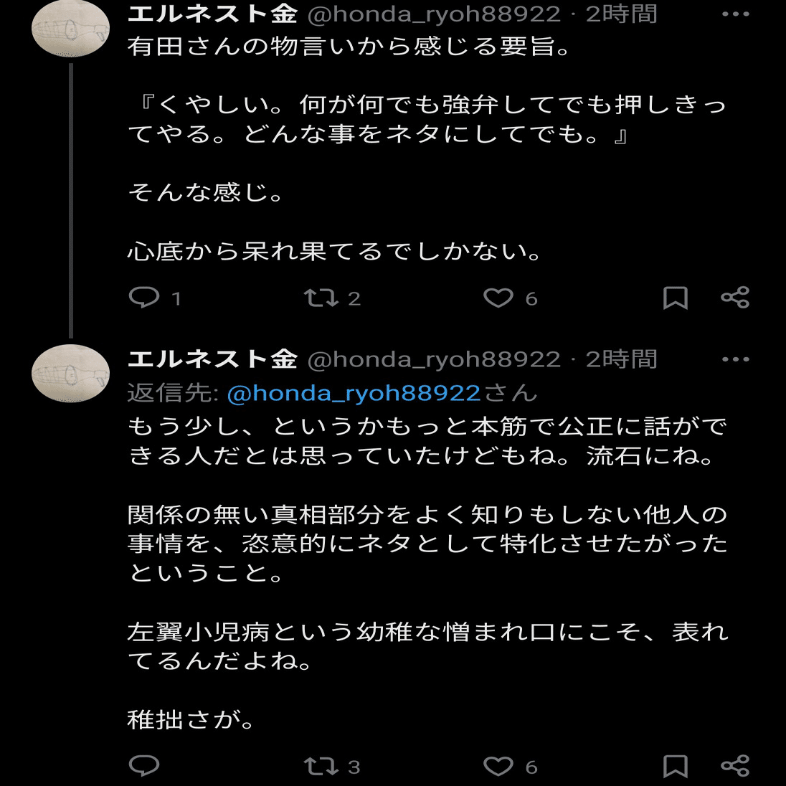Open the first tweet's profile avatar

coord(70,29)
